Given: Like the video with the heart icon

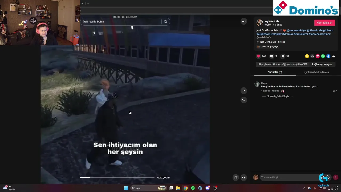Looking at the screenshot, I should pyautogui.click(x=258, y=56).
